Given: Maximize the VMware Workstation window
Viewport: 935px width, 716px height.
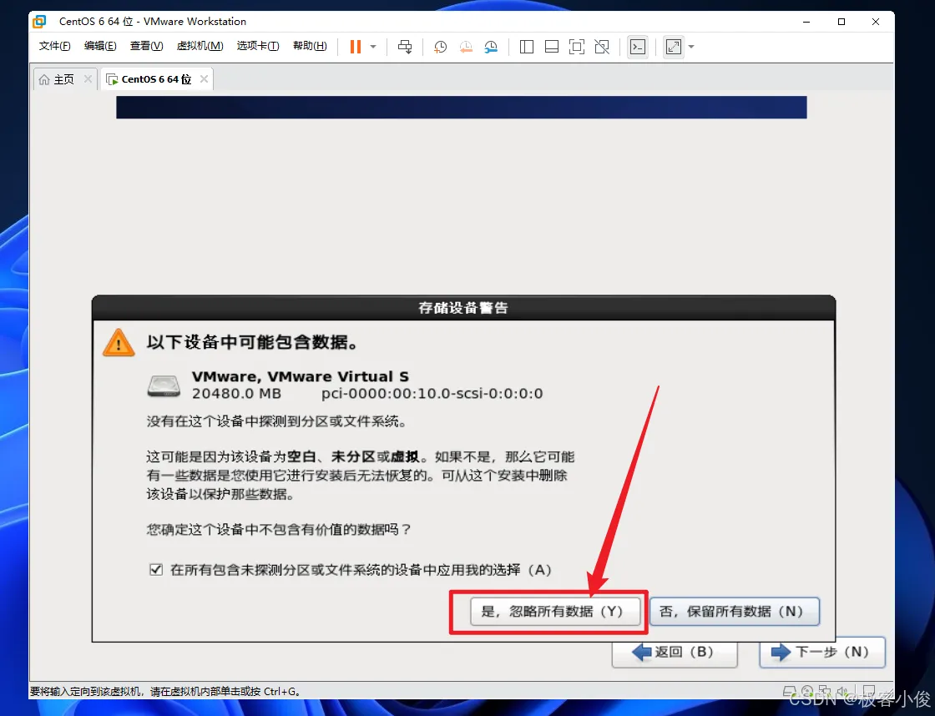Looking at the screenshot, I should 841,22.
